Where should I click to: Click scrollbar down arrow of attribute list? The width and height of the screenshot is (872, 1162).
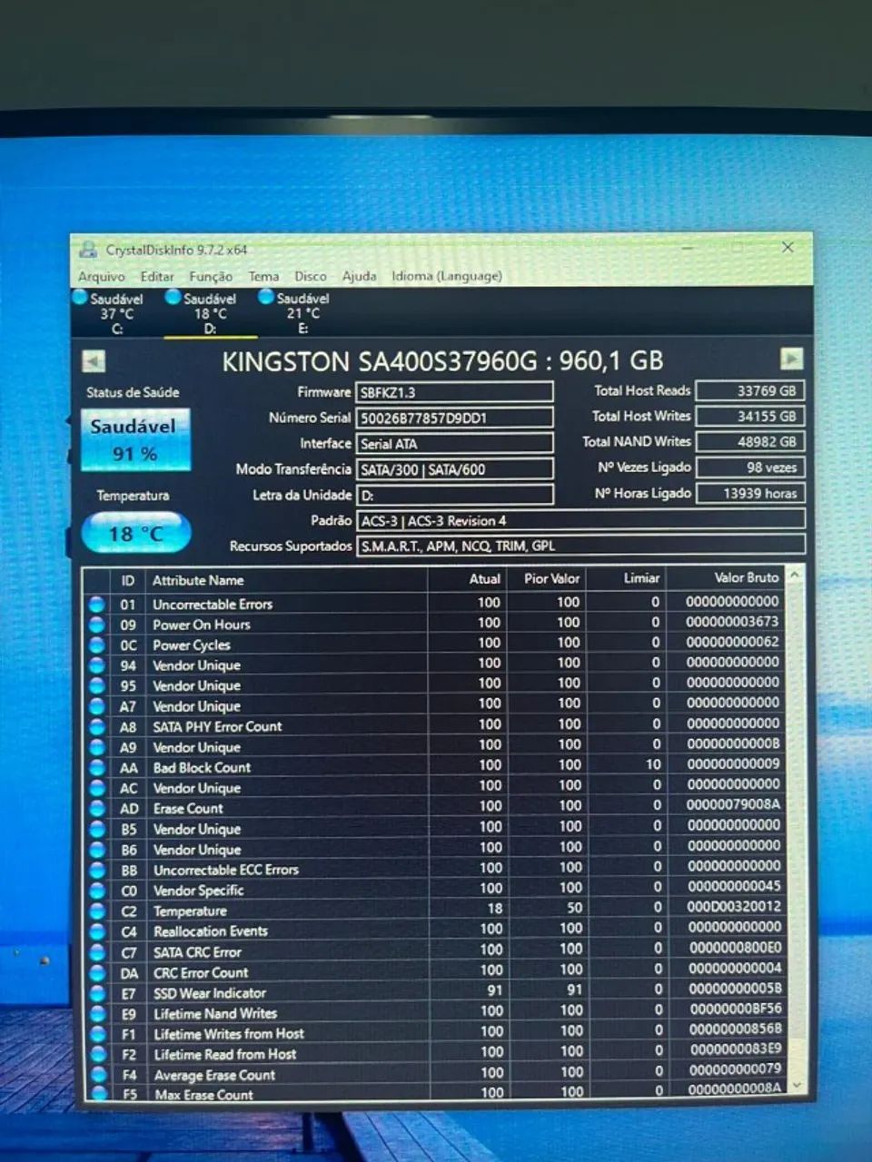(x=797, y=1085)
